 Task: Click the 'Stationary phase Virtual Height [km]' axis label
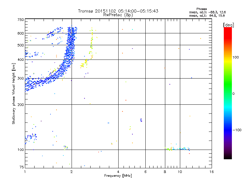(x=13, y=93)
